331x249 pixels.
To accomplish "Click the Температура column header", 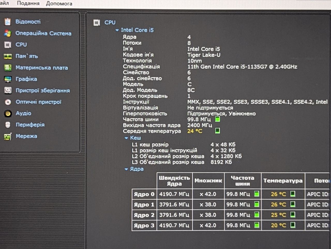I will pyautogui.click(x=283, y=181).
